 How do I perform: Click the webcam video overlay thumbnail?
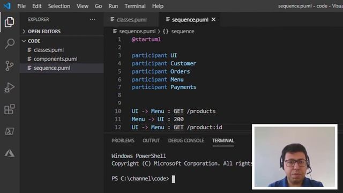coord(295,157)
